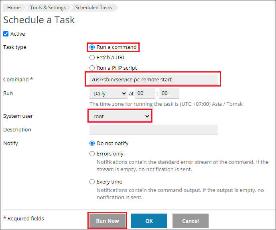Click OK to save the task

click(x=149, y=221)
